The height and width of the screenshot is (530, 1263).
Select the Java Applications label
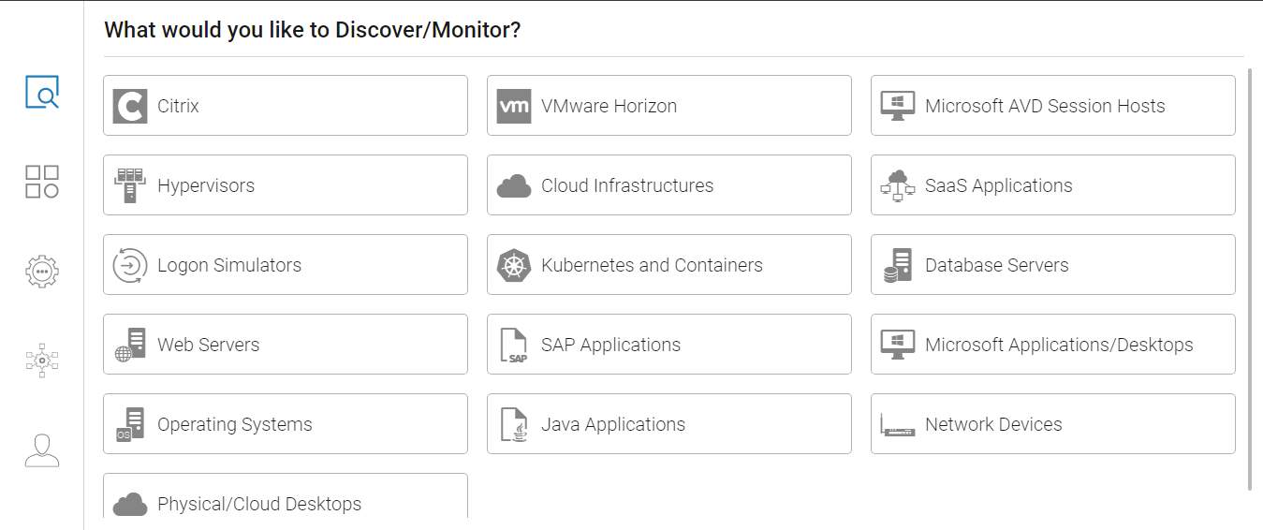click(x=613, y=424)
